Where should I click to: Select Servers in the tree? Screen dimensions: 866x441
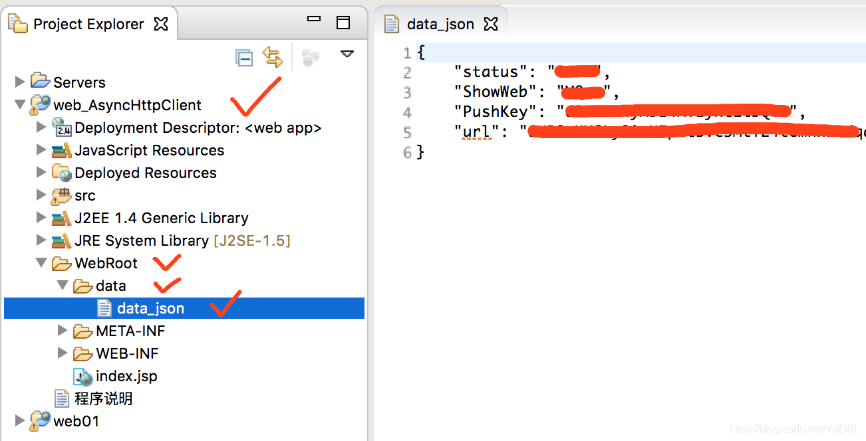tap(79, 82)
